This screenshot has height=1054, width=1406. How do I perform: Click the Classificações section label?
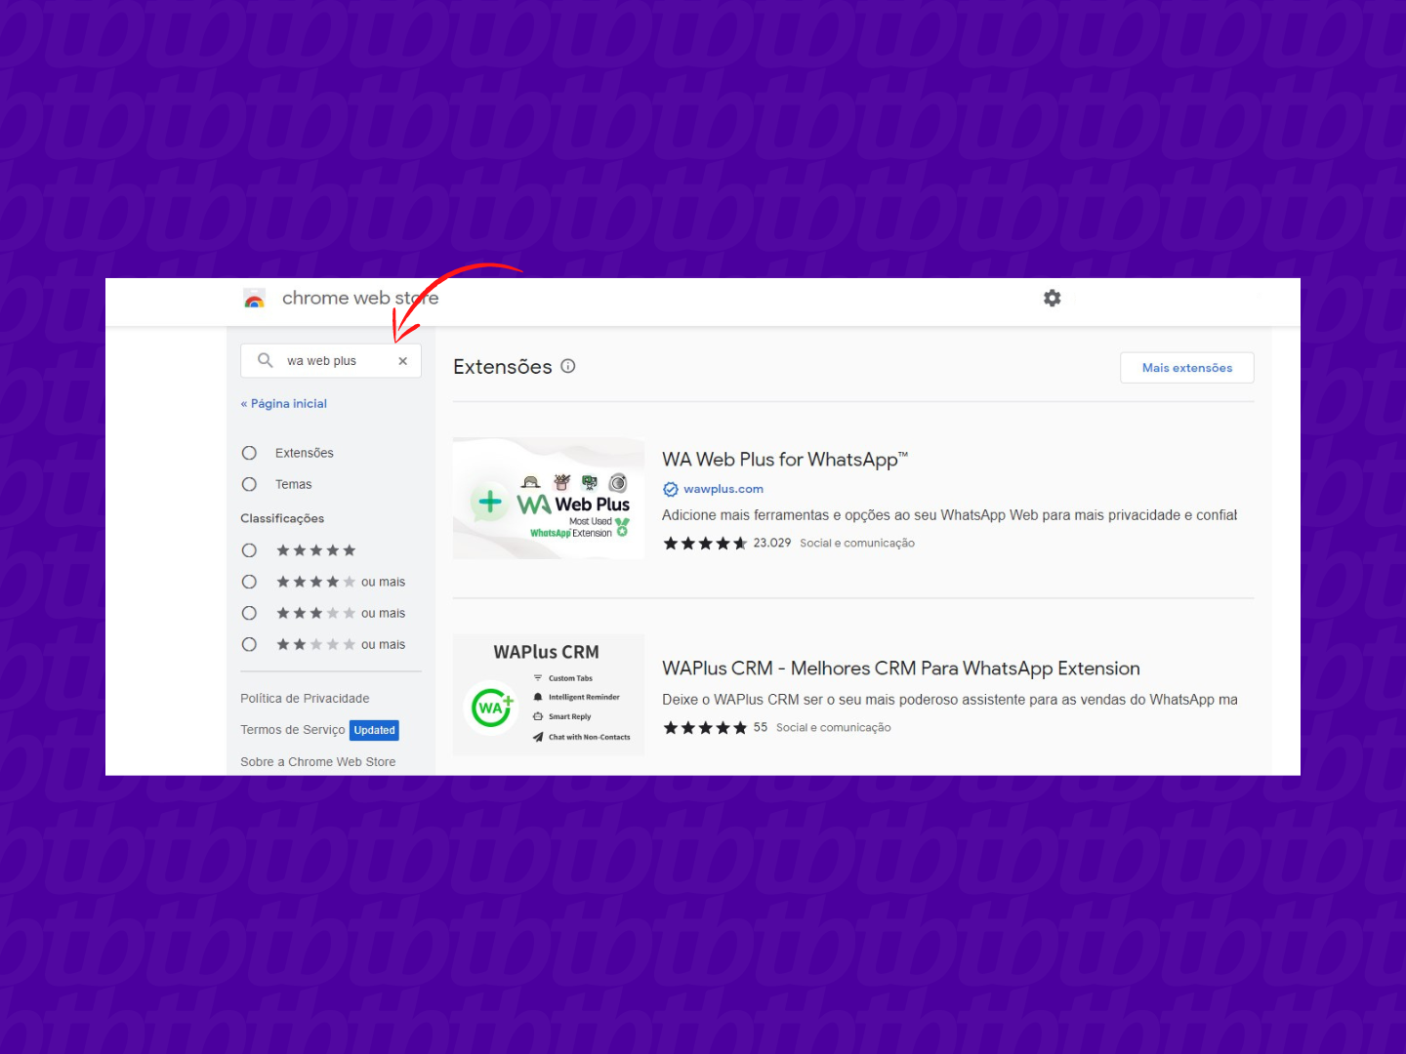[282, 518]
